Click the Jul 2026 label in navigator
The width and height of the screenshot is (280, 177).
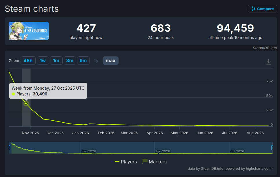pos(237,151)
